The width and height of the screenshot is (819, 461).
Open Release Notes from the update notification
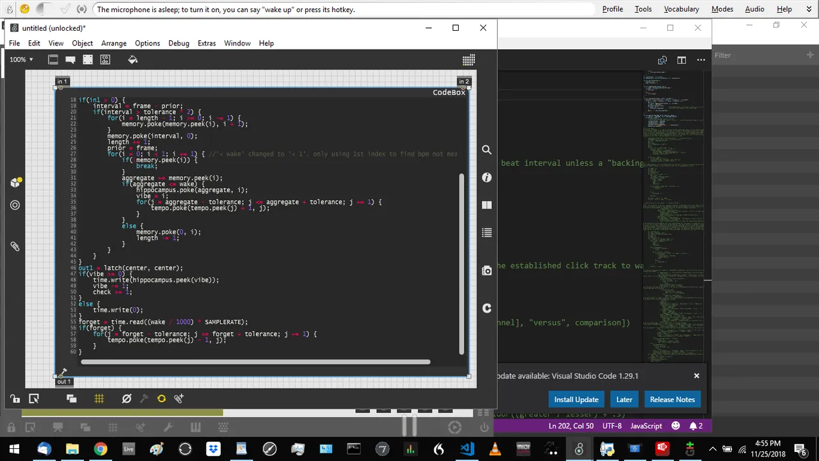click(x=672, y=400)
